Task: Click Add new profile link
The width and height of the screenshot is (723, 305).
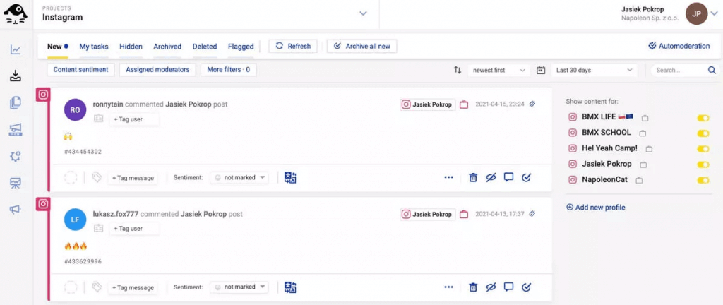Action: 596,208
